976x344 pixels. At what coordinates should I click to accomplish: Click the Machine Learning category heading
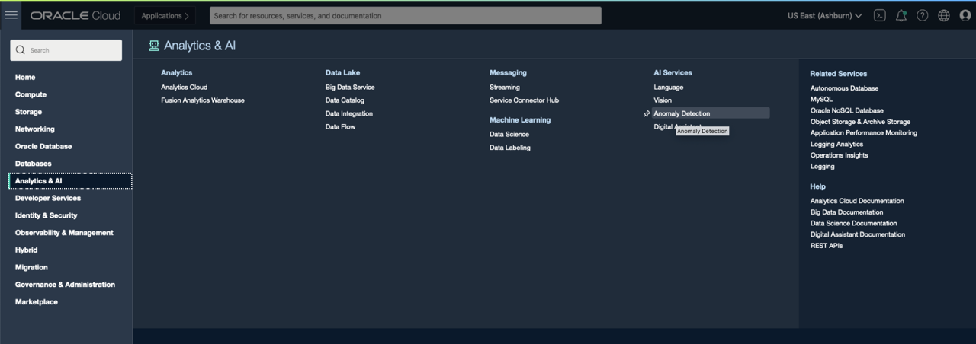520,119
